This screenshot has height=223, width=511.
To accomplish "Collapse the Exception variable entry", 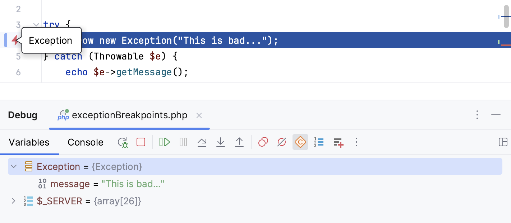I will (x=13, y=166).
